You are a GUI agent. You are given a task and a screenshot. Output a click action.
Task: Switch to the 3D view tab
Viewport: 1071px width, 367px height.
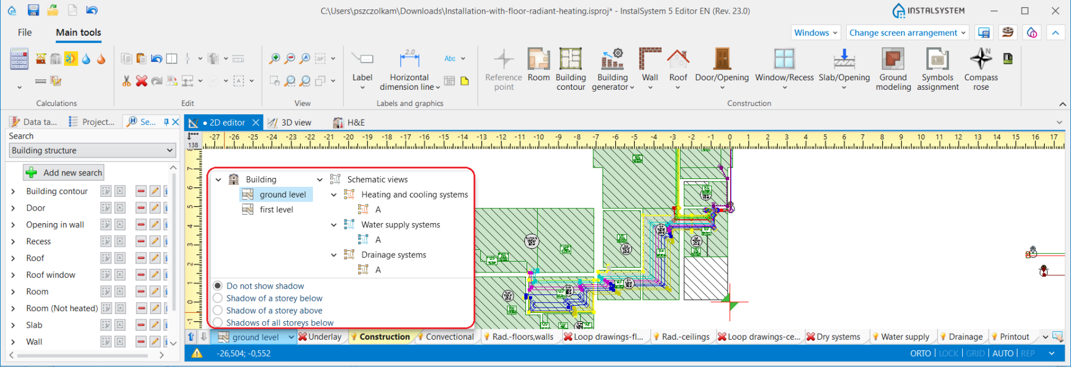(290, 123)
